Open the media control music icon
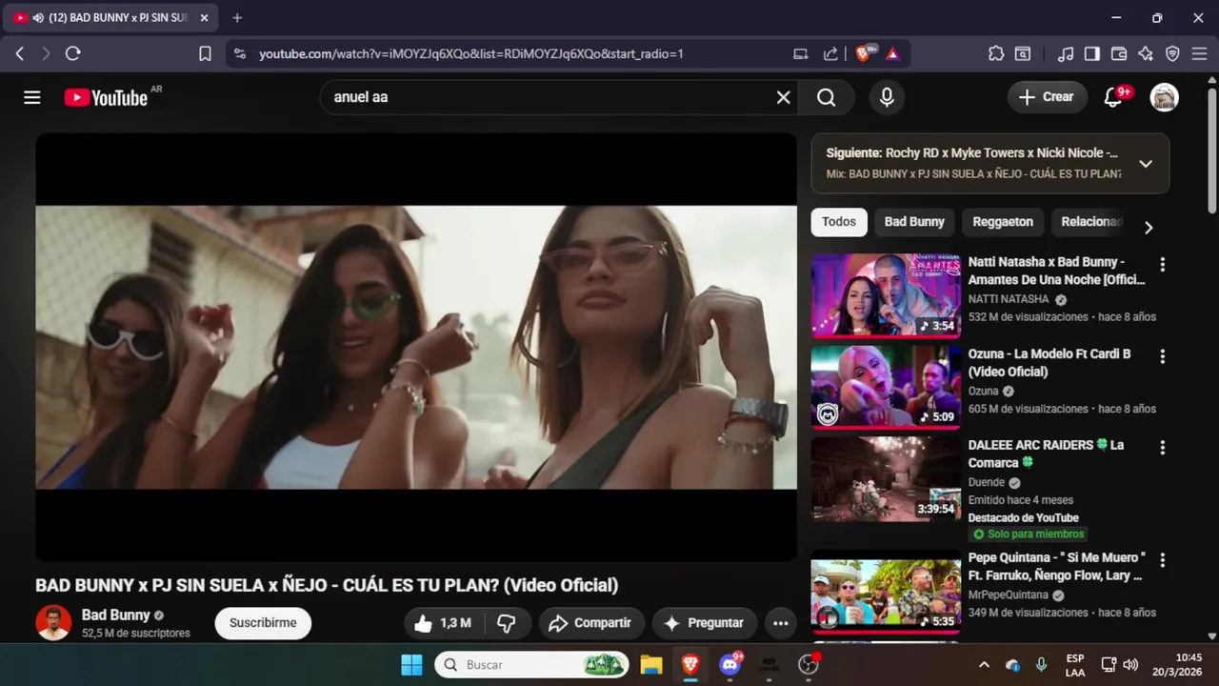 (1066, 54)
